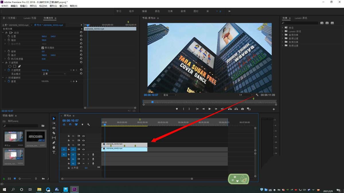Open the 混合模式 dropdown showing 正常

coord(54,74)
